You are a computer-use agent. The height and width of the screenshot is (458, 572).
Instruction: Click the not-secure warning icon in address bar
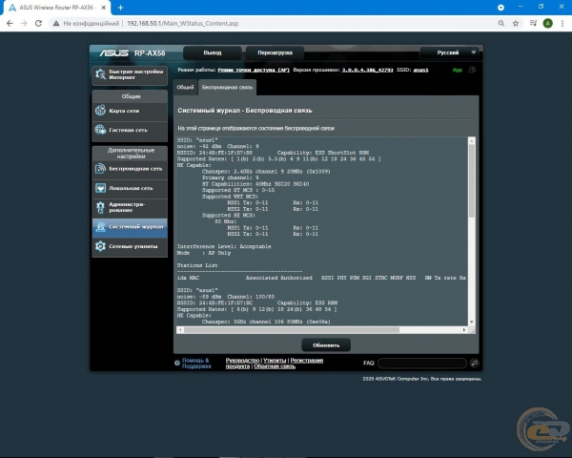point(56,23)
